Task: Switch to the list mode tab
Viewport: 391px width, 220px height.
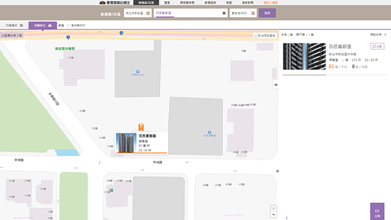Action: [x=14, y=26]
